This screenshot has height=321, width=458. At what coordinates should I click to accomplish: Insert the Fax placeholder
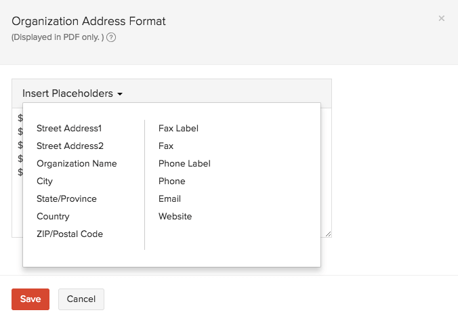(x=166, y=146)
